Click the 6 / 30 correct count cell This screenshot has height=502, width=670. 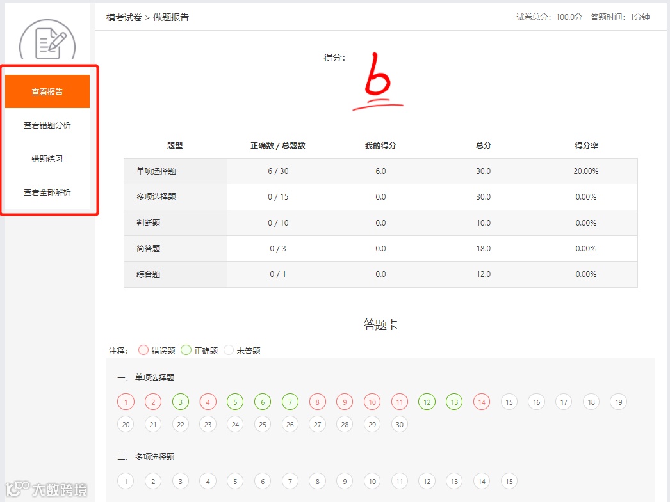[278, 171]
